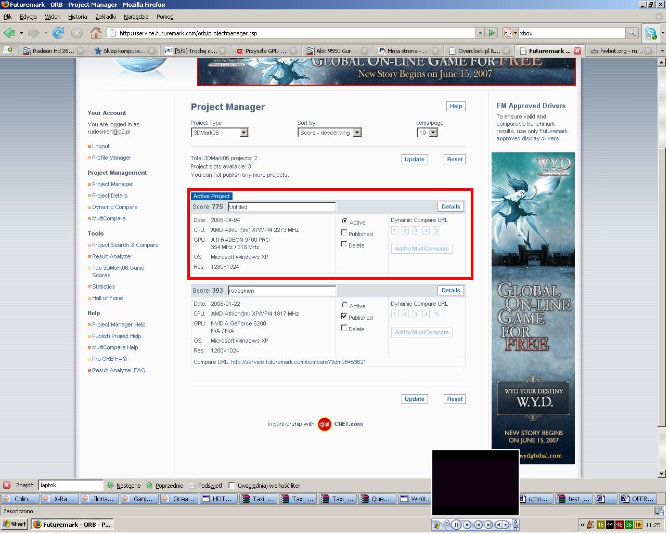Click the green Go arrow beside the URL
The width and height of the screenshot is (669, 534).
(492, 33)
